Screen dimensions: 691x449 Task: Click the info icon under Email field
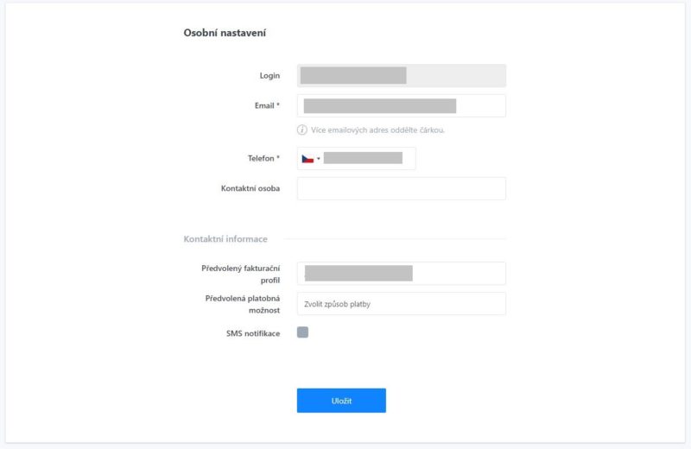[302, 130]
